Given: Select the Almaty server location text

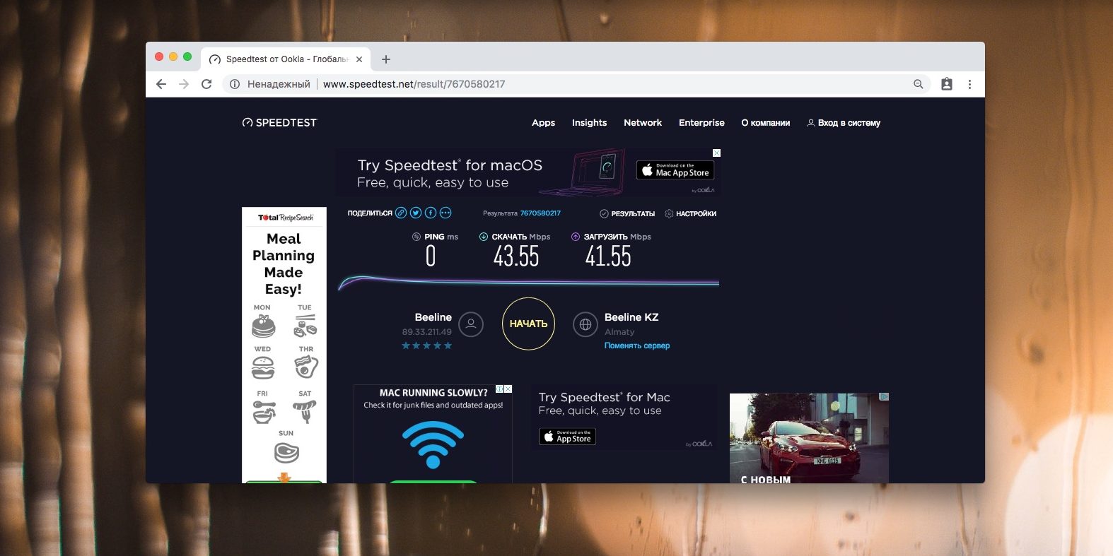Looking at the screenshot, I should [619, 332].
